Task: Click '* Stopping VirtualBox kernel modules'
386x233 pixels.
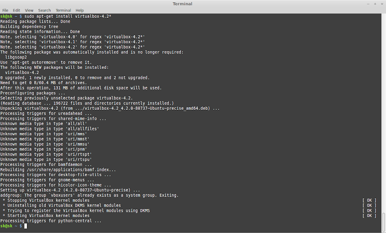Action: point(46,201)
